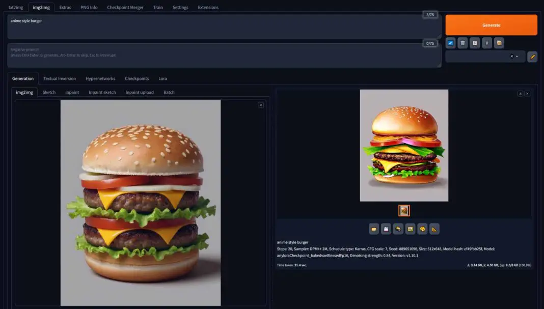Open styles editor with the pencil icon

[532, 57]
